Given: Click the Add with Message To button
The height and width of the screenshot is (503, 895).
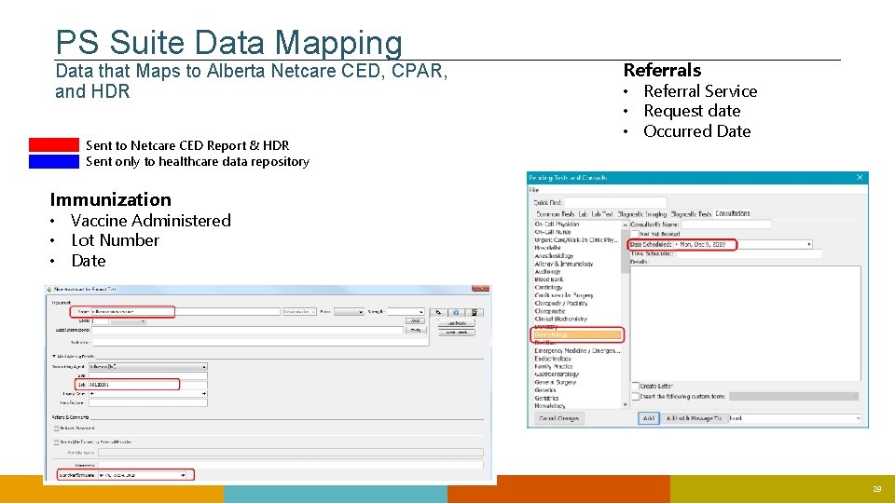Looking at the screenshot, I should click(x=695, y=418).
